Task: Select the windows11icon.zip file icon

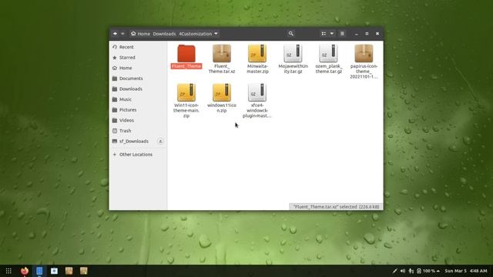Action: [x=222, y=92]
